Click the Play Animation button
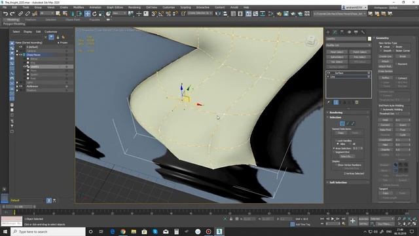 click(x=333, y=219)
